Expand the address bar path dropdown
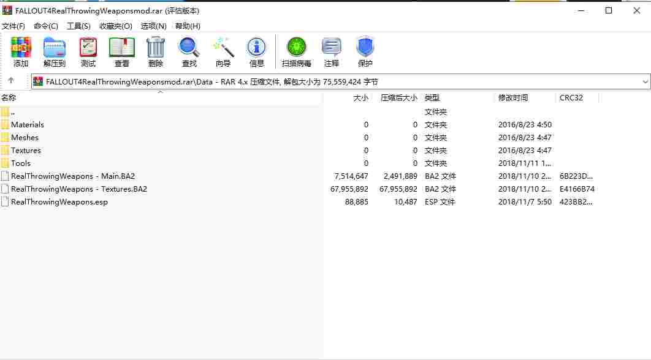651x360 pixels. [x=645, y=81]
